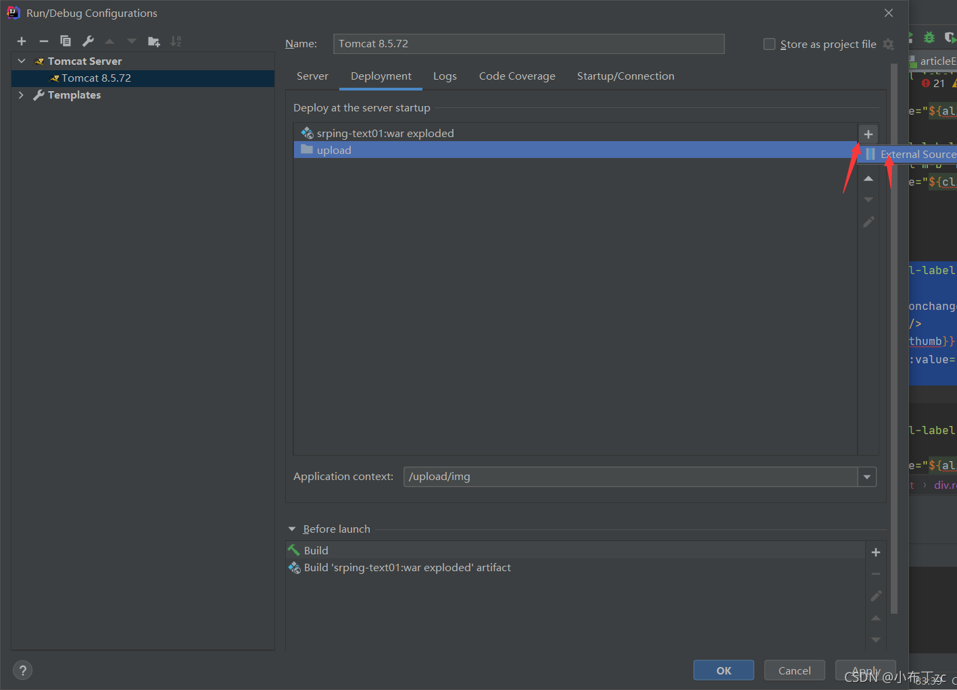This screenshot has width=957, height=690.
Task: Click debug bug icon in IDE toolbar
Action: 929,37
